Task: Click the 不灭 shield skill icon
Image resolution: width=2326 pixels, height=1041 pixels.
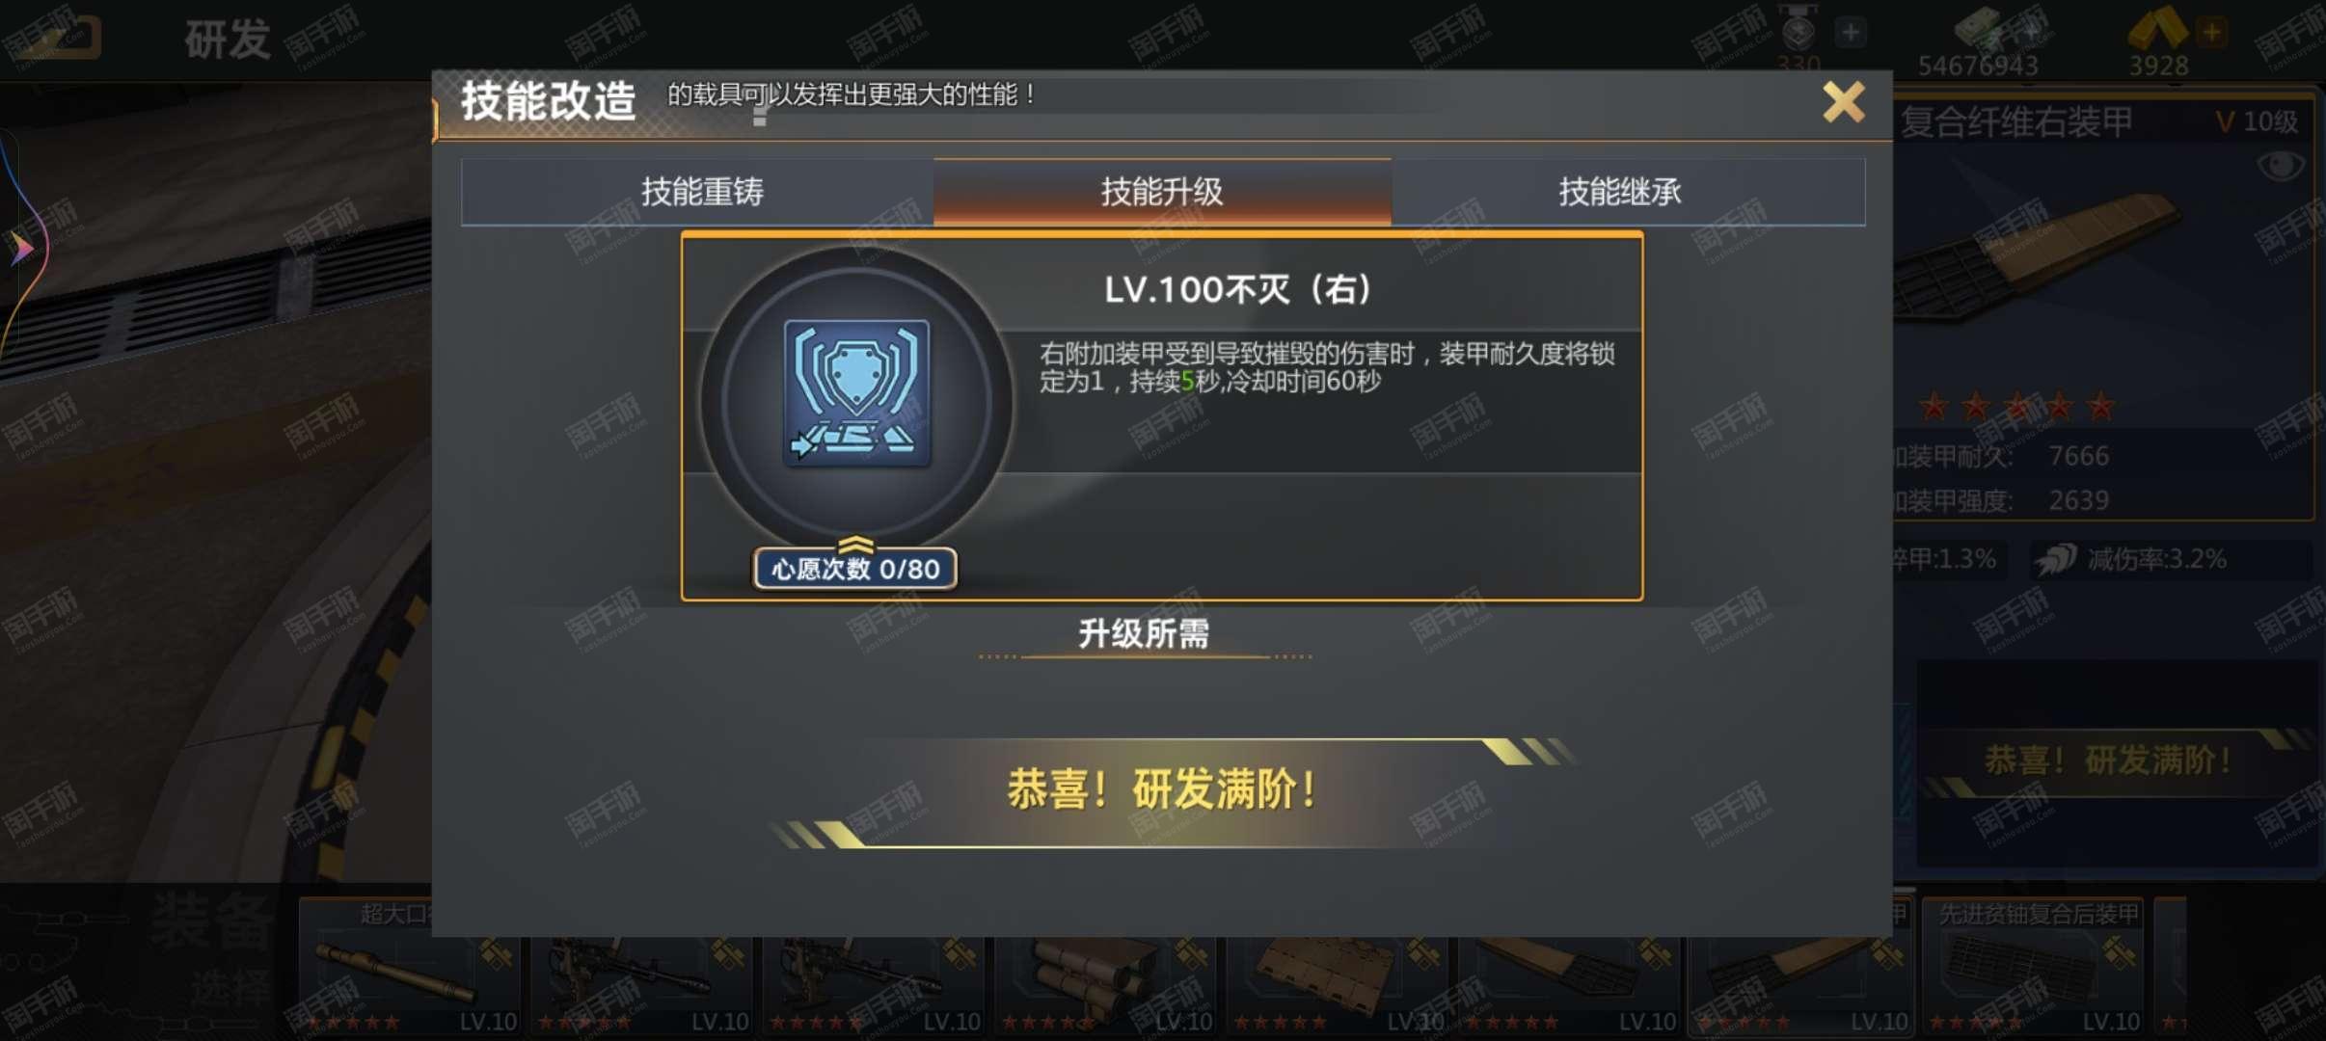Action: [856, 393]
